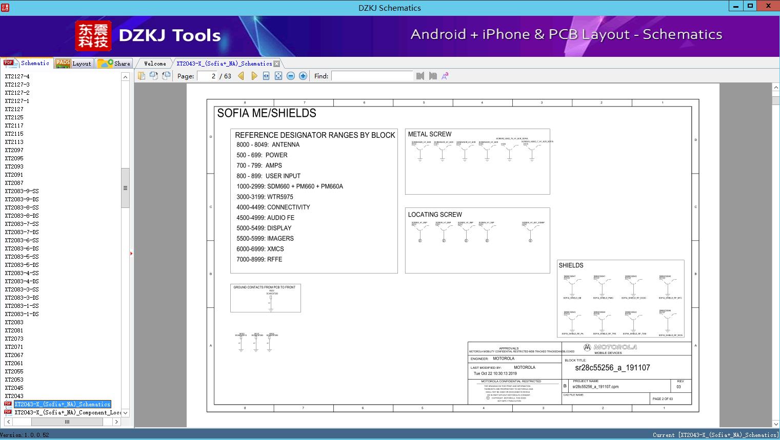Select XT2055 in the model list
This screenshot has height=440, width=780.
[14, 371]
